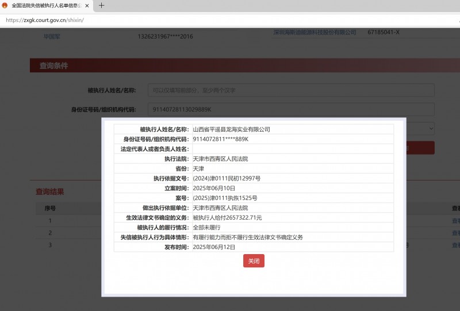Click the address bar URL zxgk.court.gov.cn

45,20
